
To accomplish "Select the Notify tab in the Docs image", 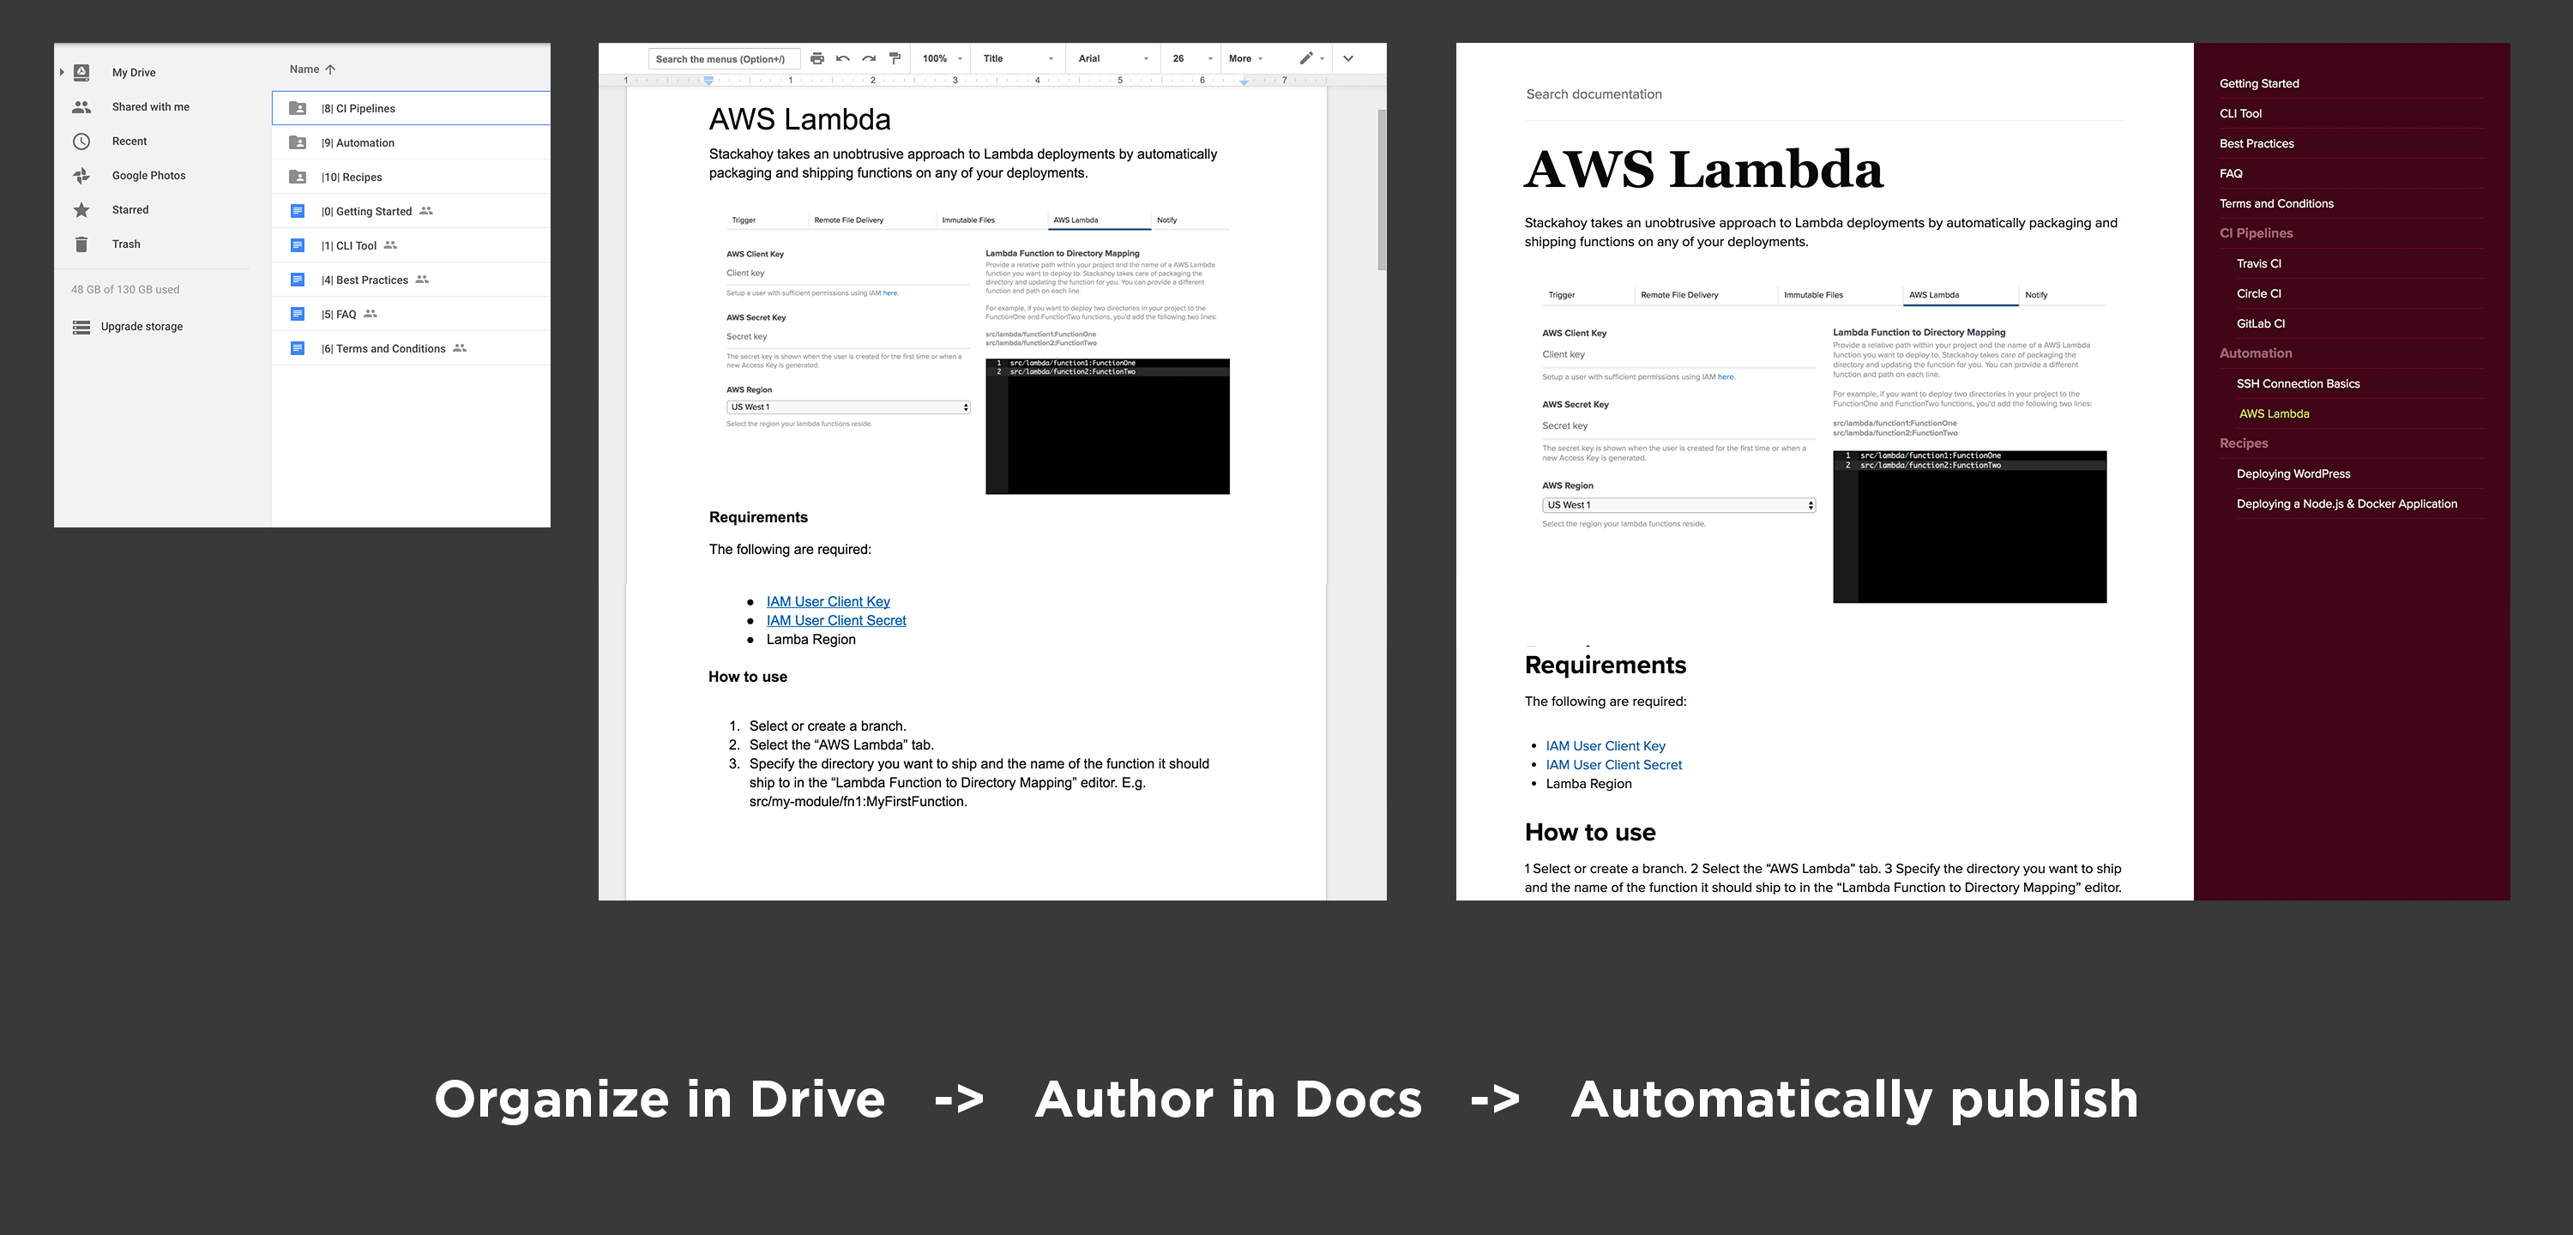I will tap(1166, 220).
